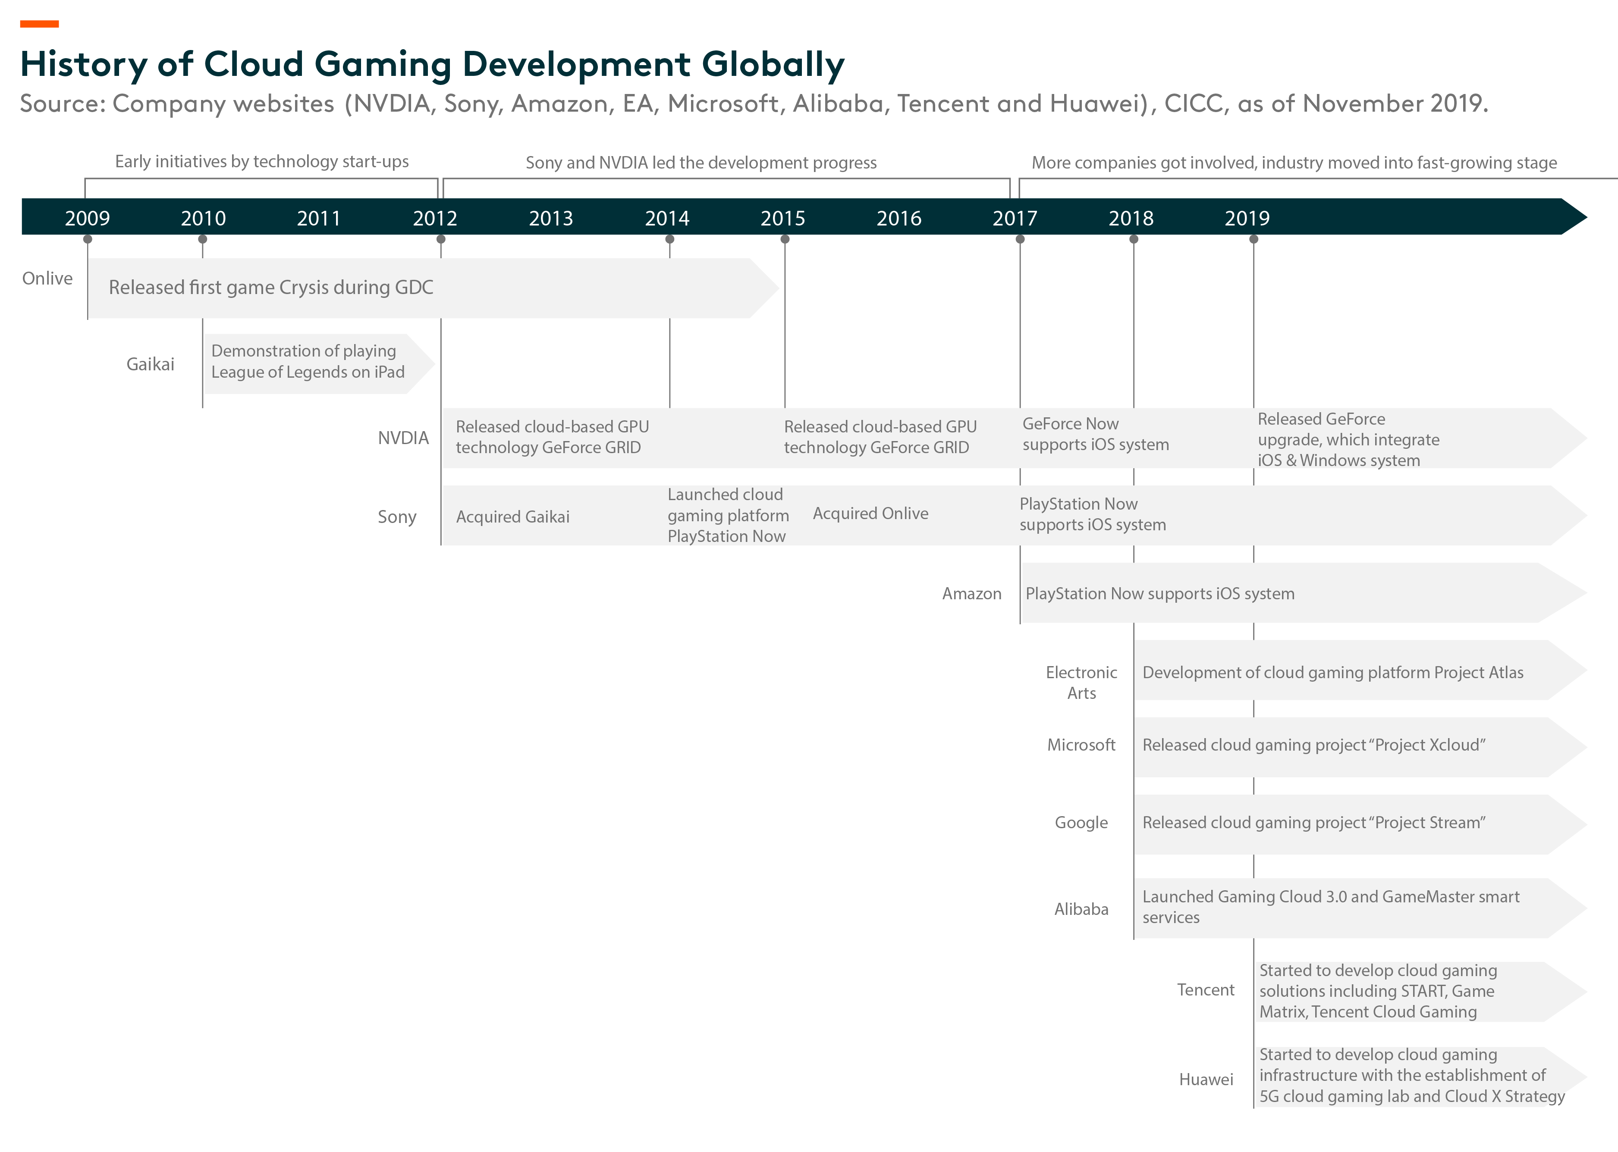Image resolution: width=1618 pixels, height=1152 pixels.
Task: Click the 'Project Stream' entry
Action: (1313, 823)
